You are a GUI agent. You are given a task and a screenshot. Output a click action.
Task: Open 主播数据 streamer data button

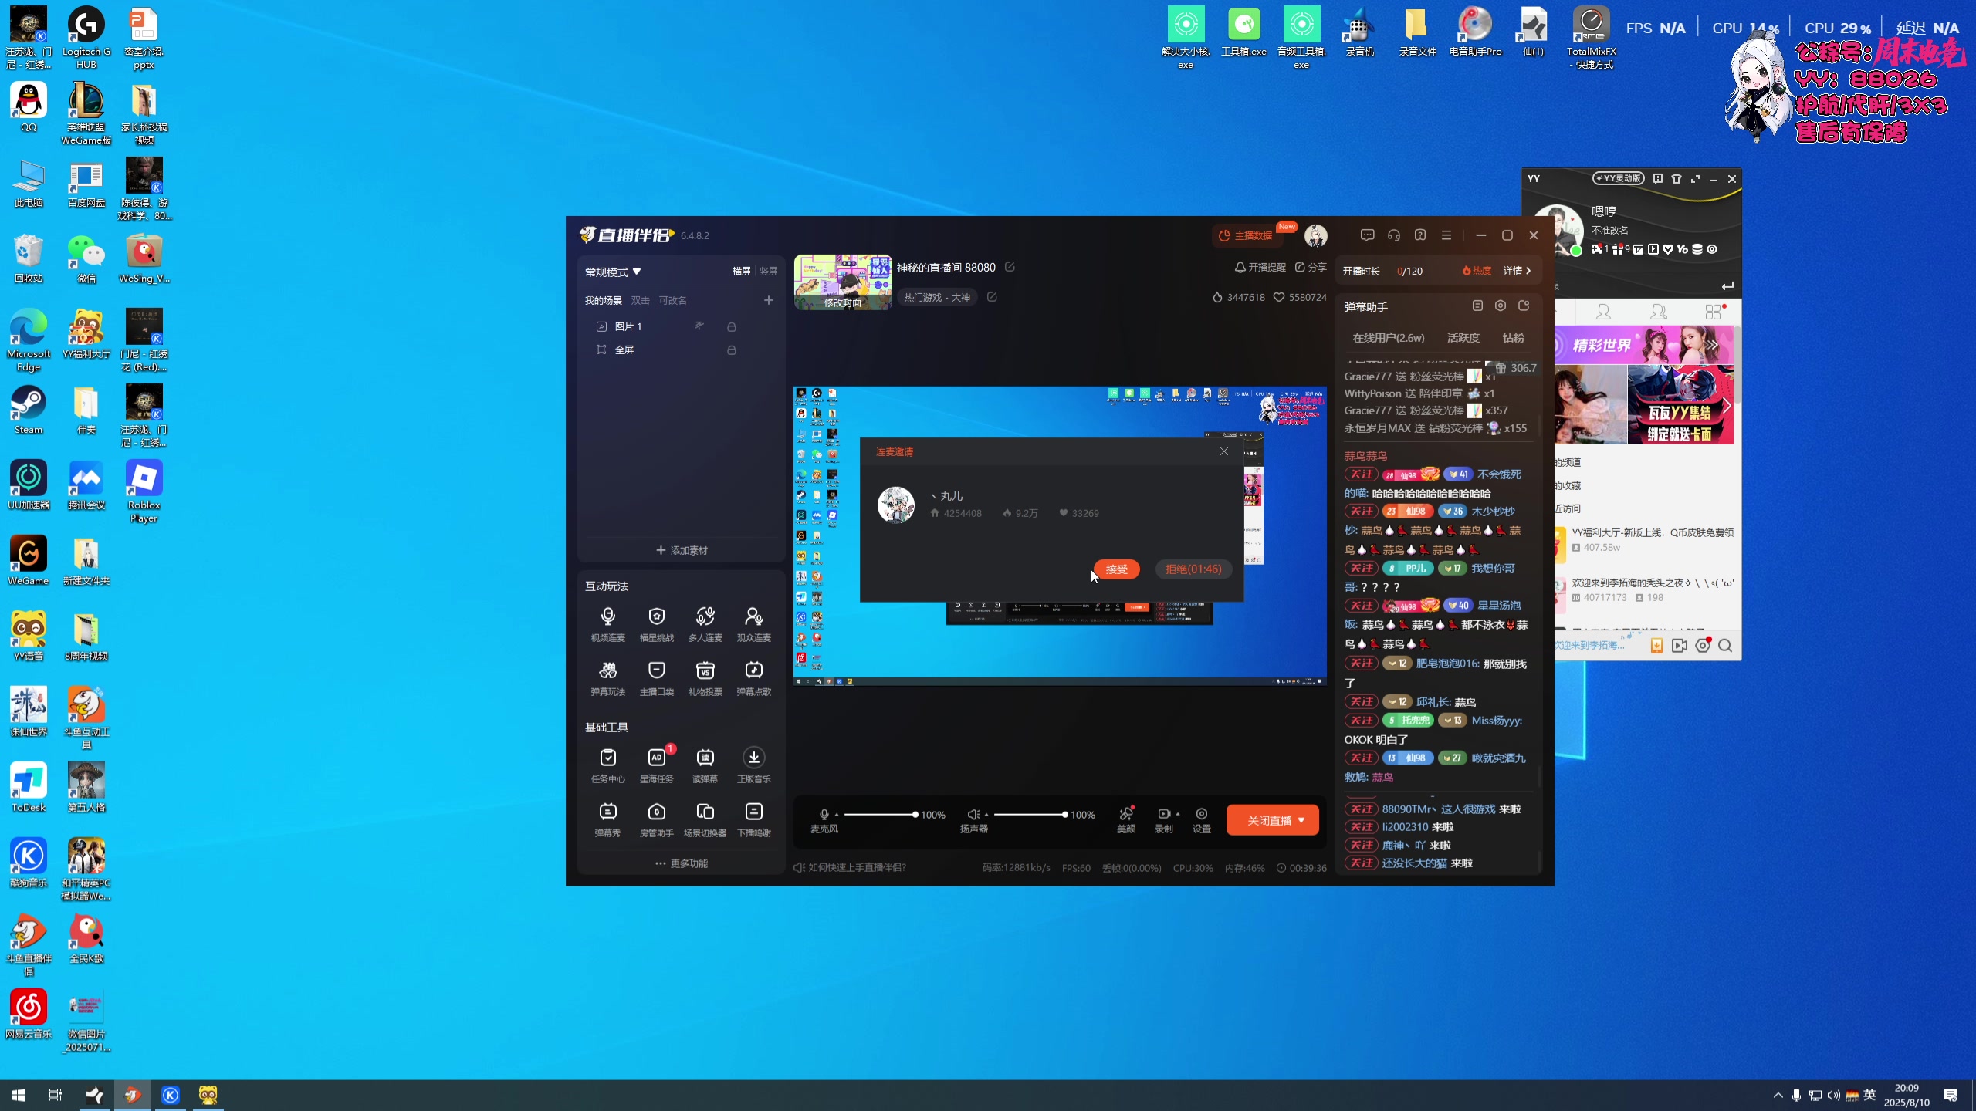click(x=1246, y=235)
